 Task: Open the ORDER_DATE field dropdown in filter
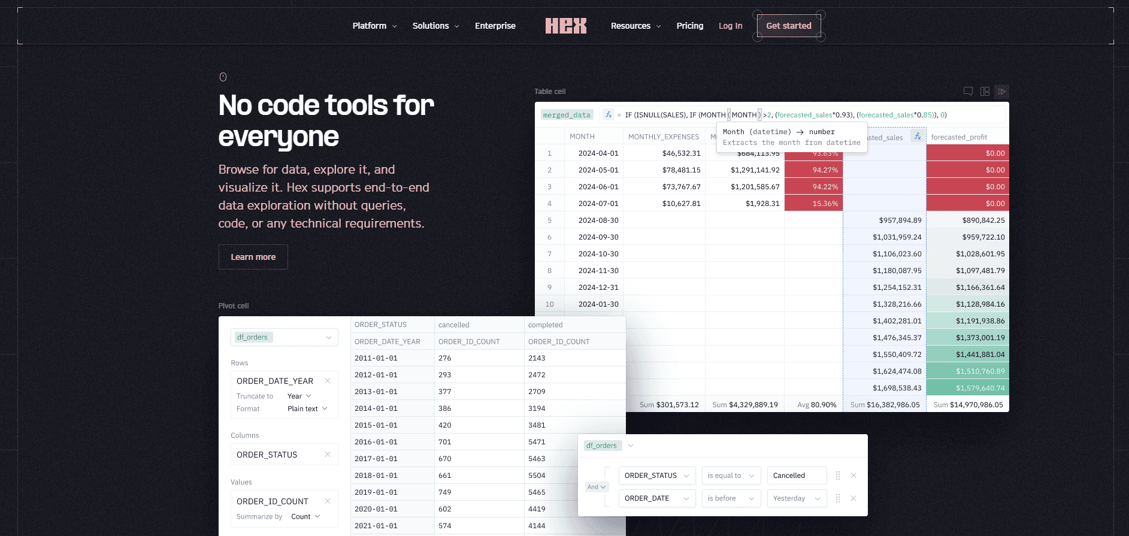pyautogui.click(x=657, y=498)
